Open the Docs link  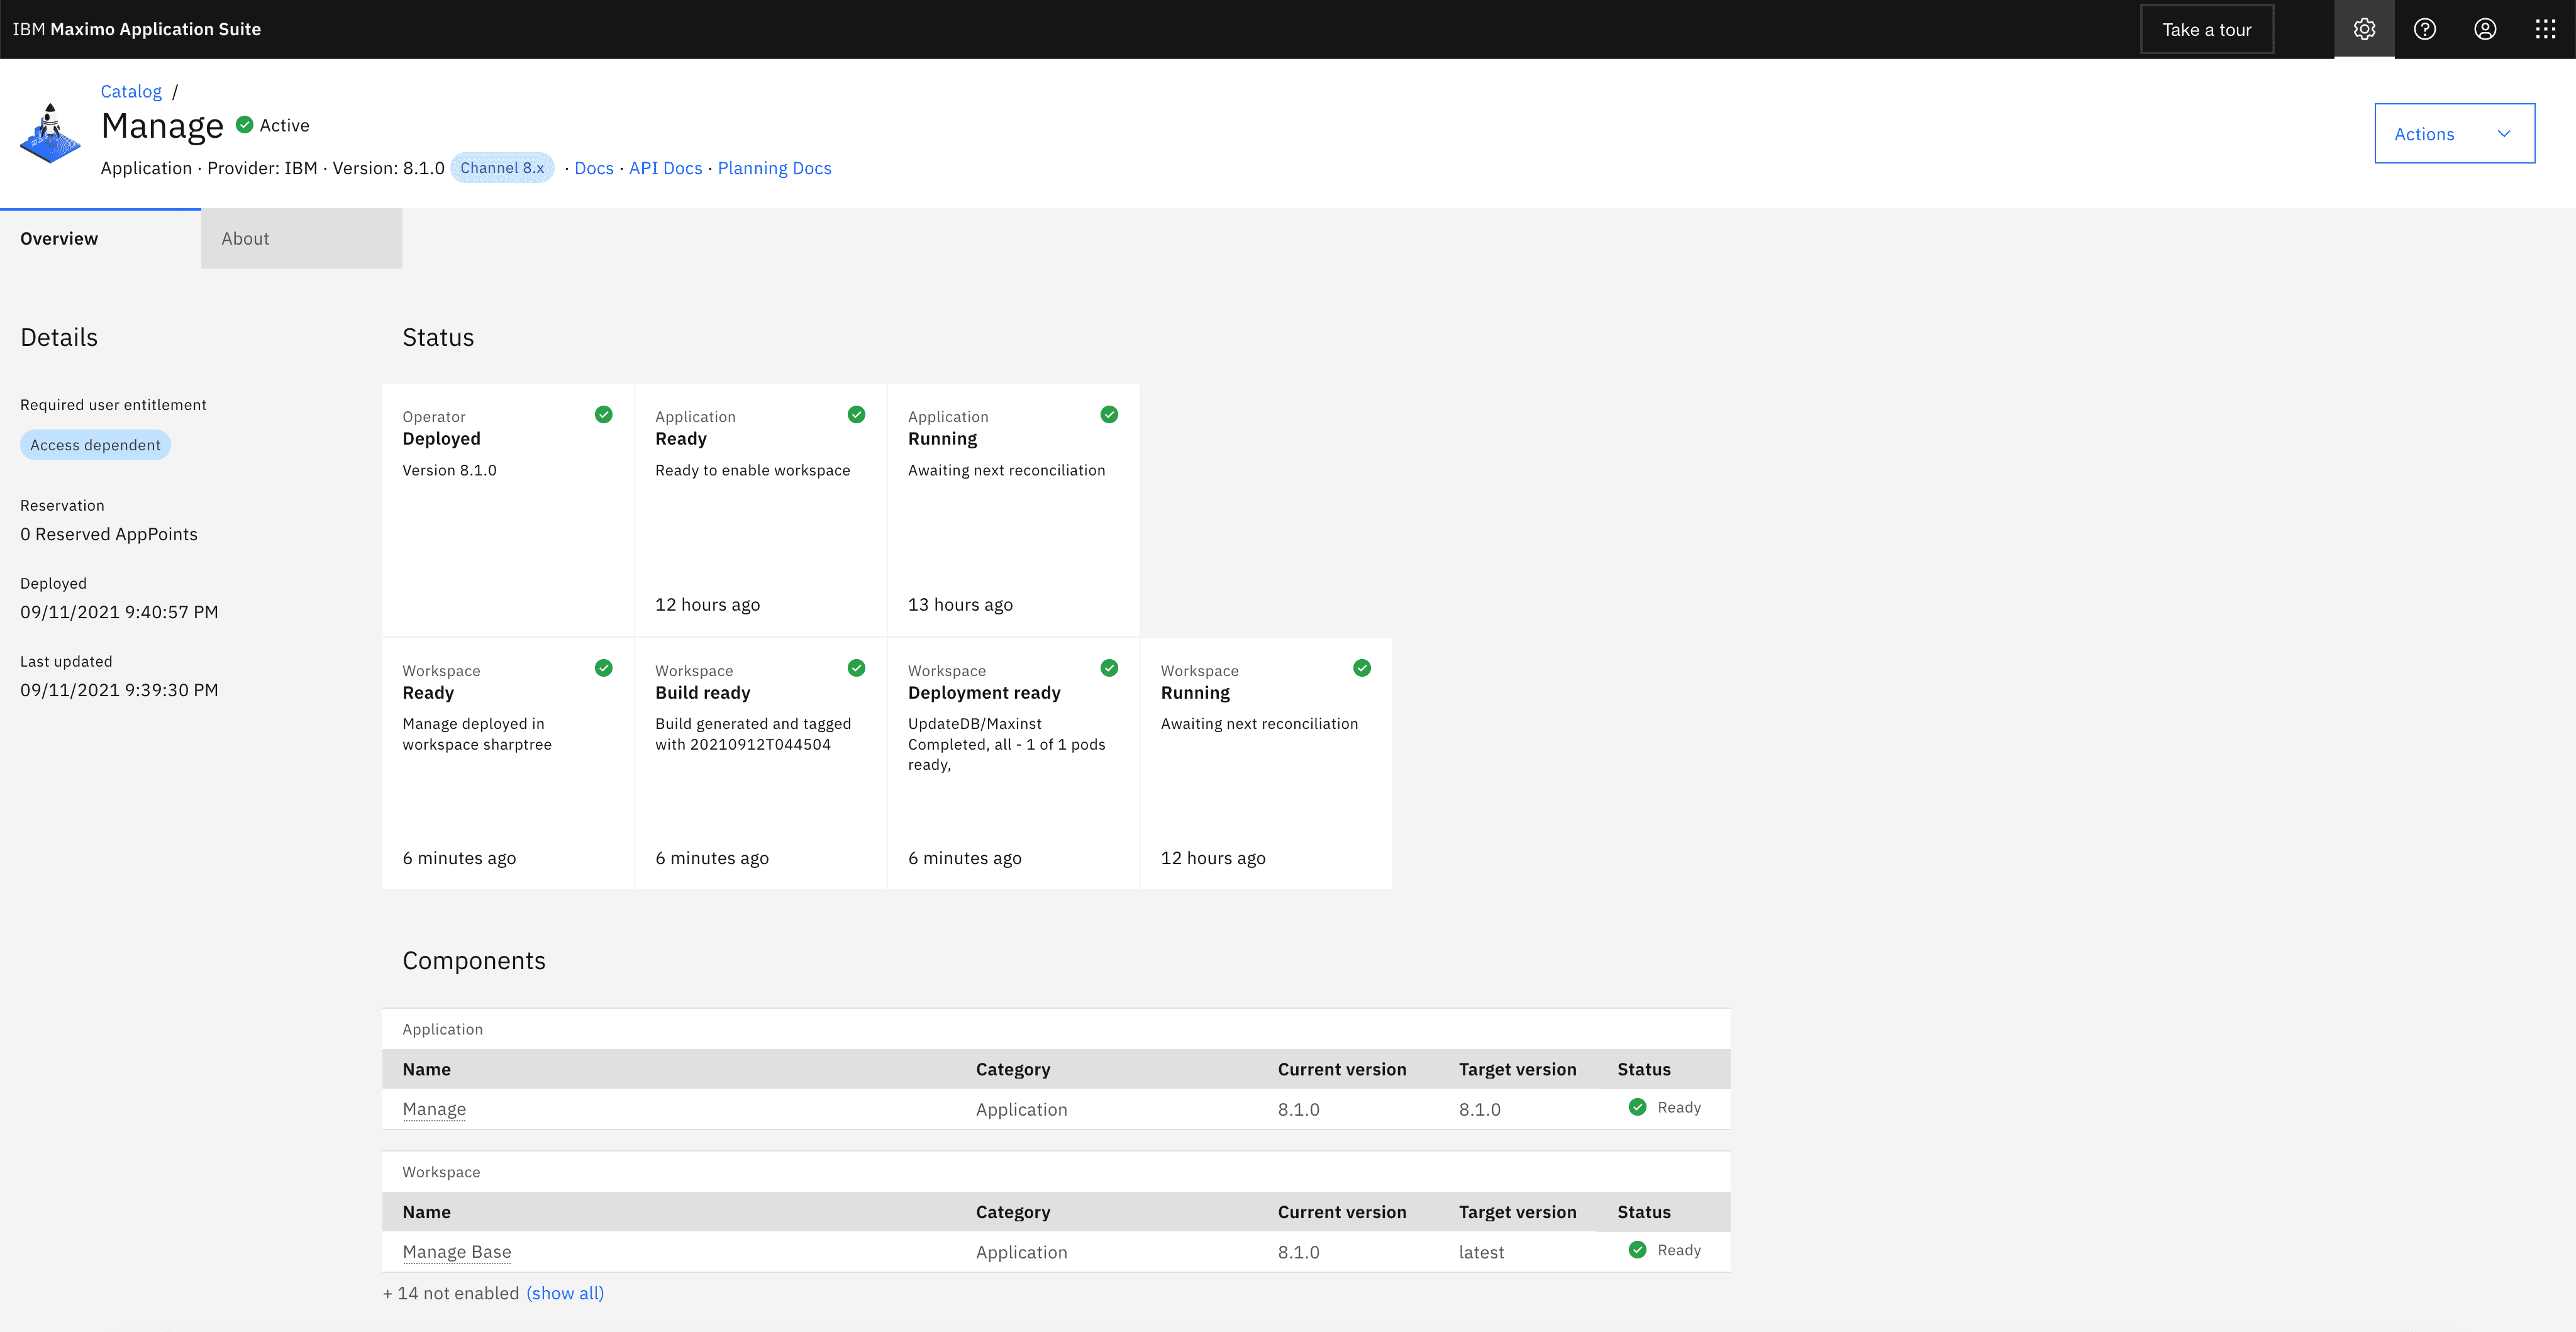(594, 168)
